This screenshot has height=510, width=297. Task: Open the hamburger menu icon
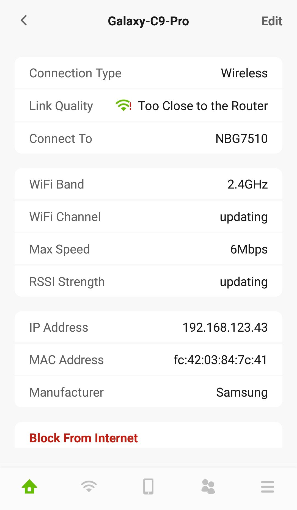(267, 487)
